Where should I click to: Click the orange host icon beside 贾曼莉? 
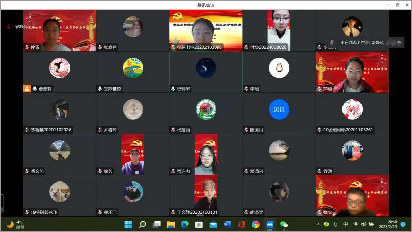tap(27, 89)
